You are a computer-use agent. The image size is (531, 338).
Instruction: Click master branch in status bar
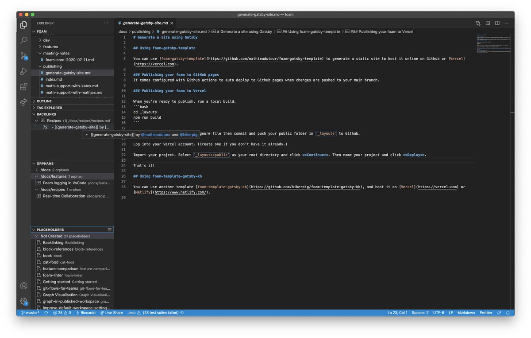(30, 313)
